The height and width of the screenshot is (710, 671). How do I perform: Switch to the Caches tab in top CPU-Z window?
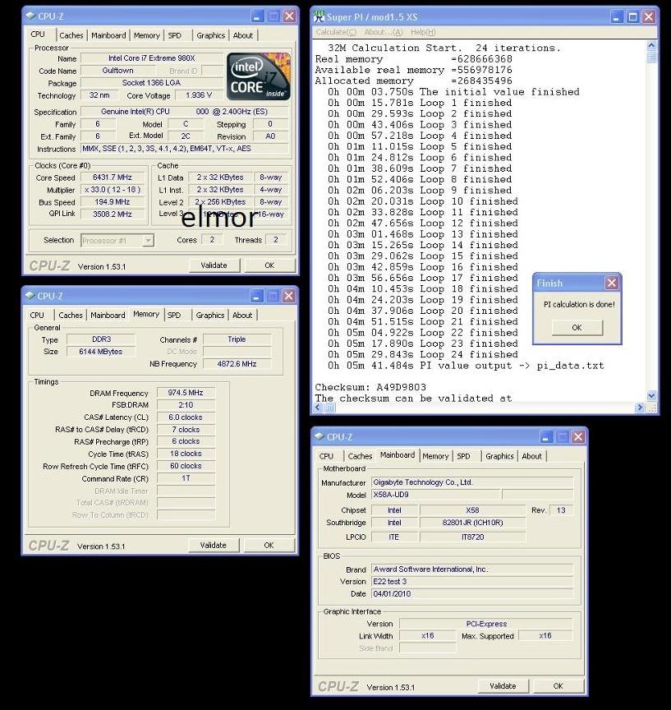click(x=71, y=35)
